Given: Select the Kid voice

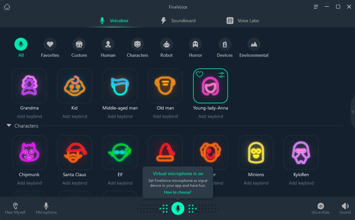Looking at the screenshot, I should [x=75, y=86].
